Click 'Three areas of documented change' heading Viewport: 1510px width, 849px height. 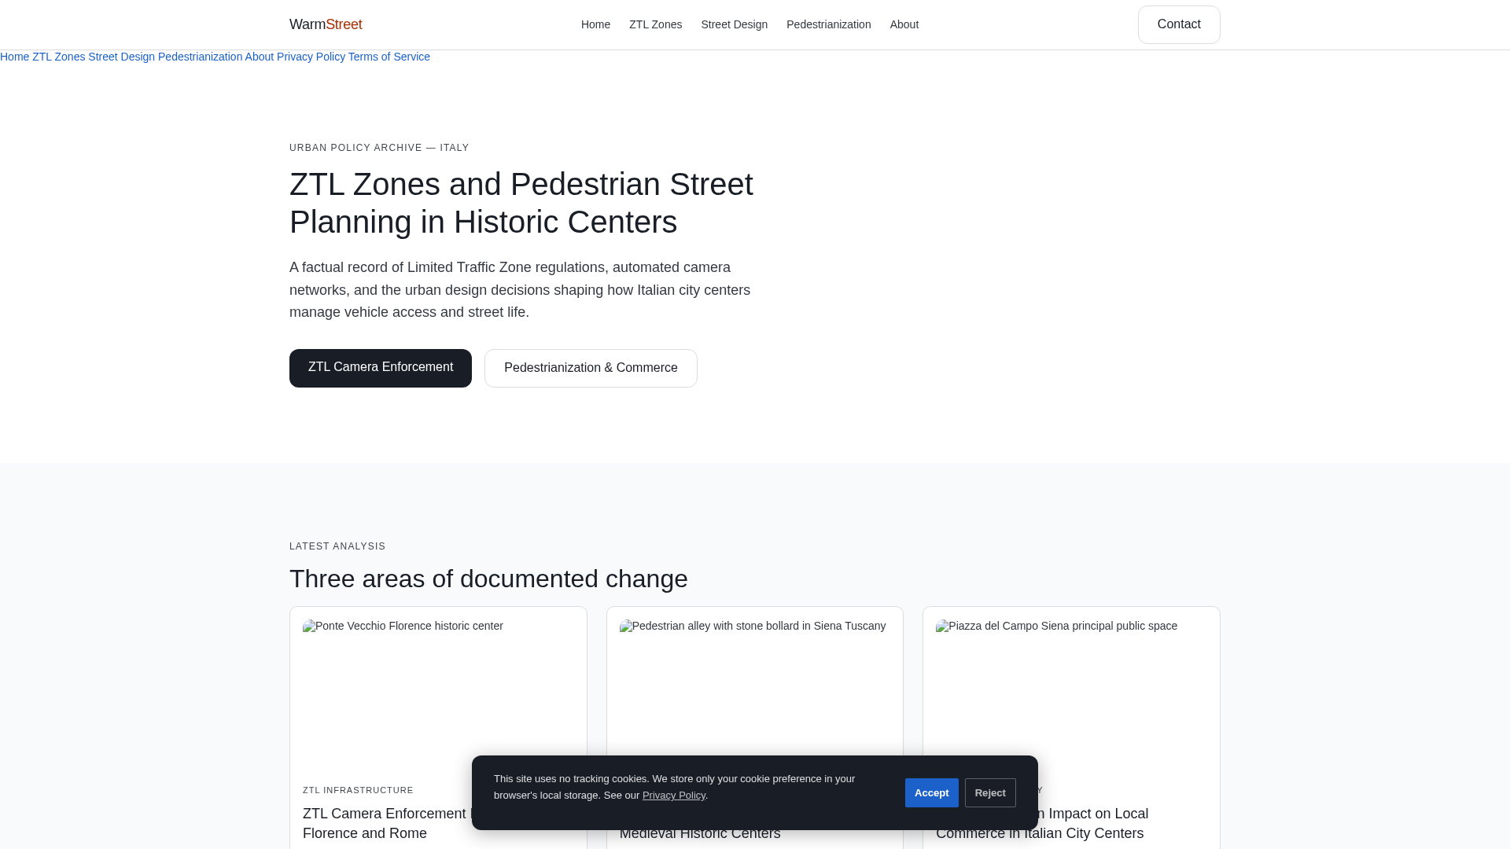point(488,579)
